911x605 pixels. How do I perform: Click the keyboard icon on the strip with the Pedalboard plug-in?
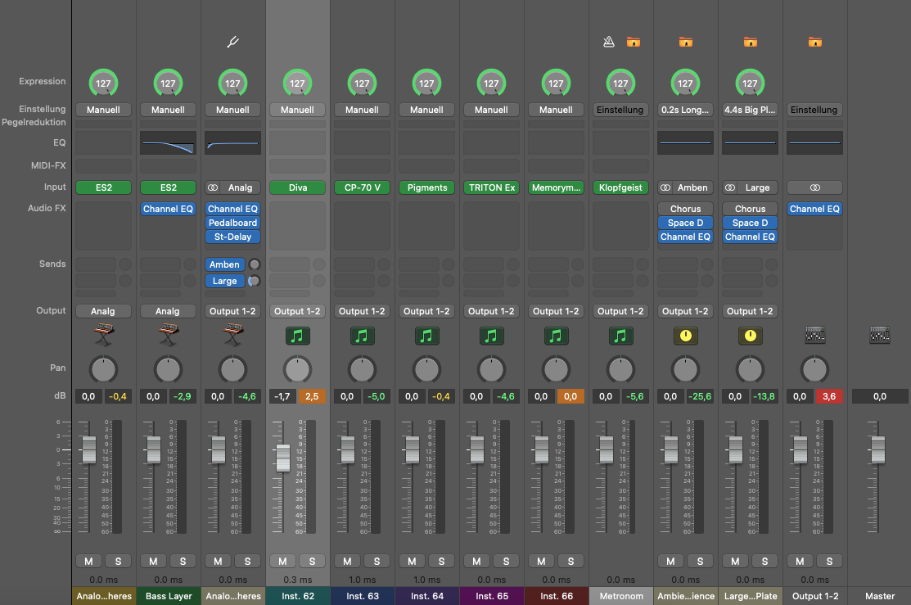[x=233, y=336]
